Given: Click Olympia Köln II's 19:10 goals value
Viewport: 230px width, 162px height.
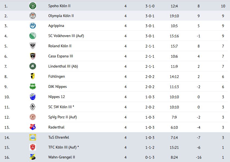Looking at the screenshot, I should (x=174, y=16).
